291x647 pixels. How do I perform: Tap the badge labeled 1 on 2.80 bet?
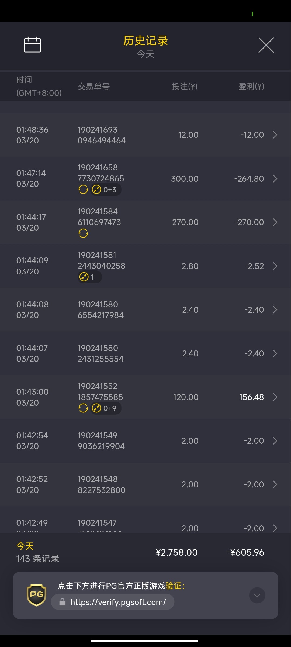point(89,277)
